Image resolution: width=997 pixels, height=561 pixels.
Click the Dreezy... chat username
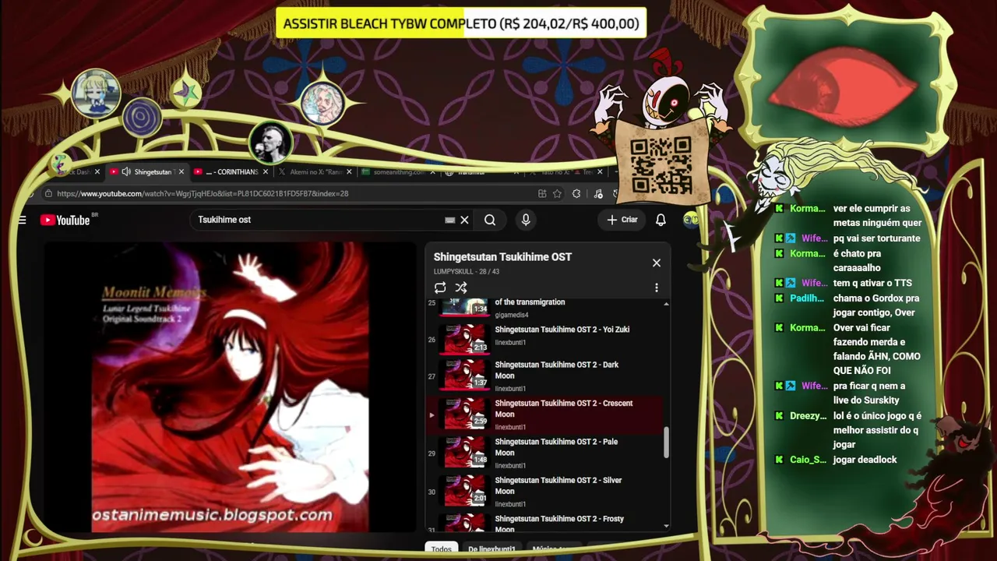click(x=809, y=416)
